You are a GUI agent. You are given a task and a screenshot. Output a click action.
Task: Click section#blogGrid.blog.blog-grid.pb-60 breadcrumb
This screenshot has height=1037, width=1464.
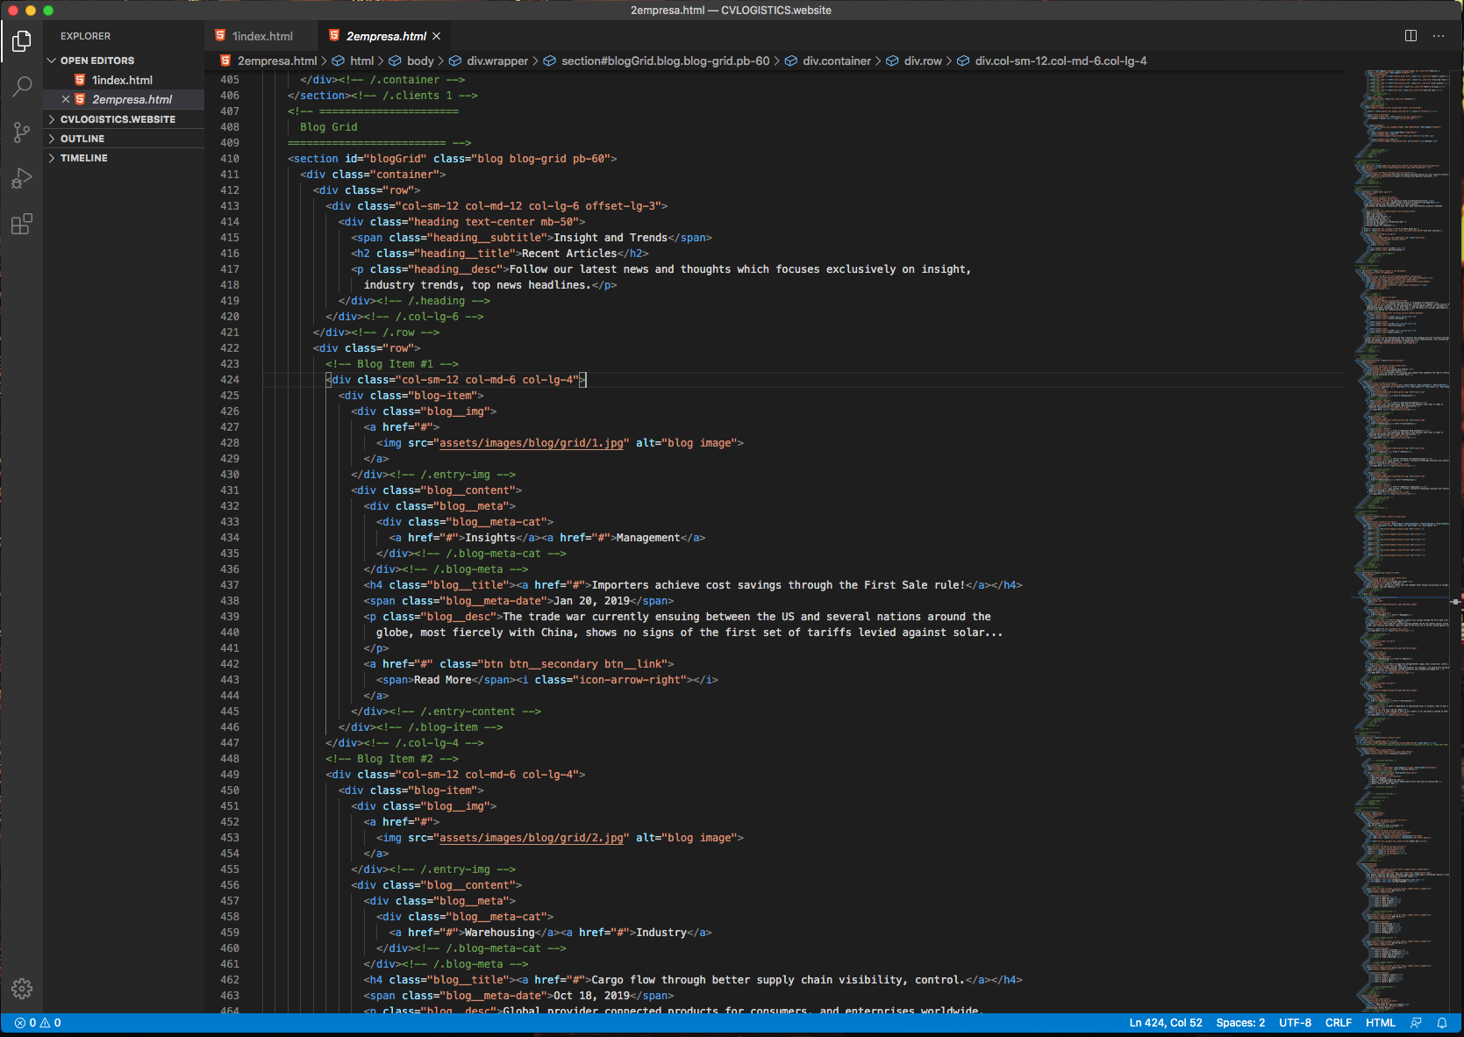(666, 61)
